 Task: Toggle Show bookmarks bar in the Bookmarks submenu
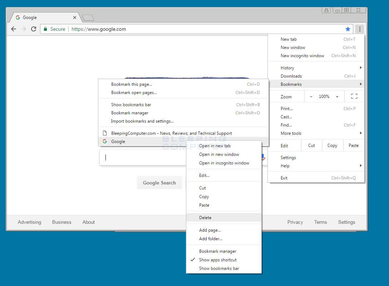(131, 104)
